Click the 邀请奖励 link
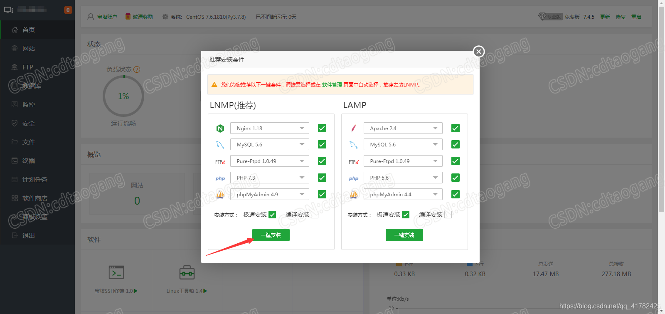665x314 pixels. 143,17
